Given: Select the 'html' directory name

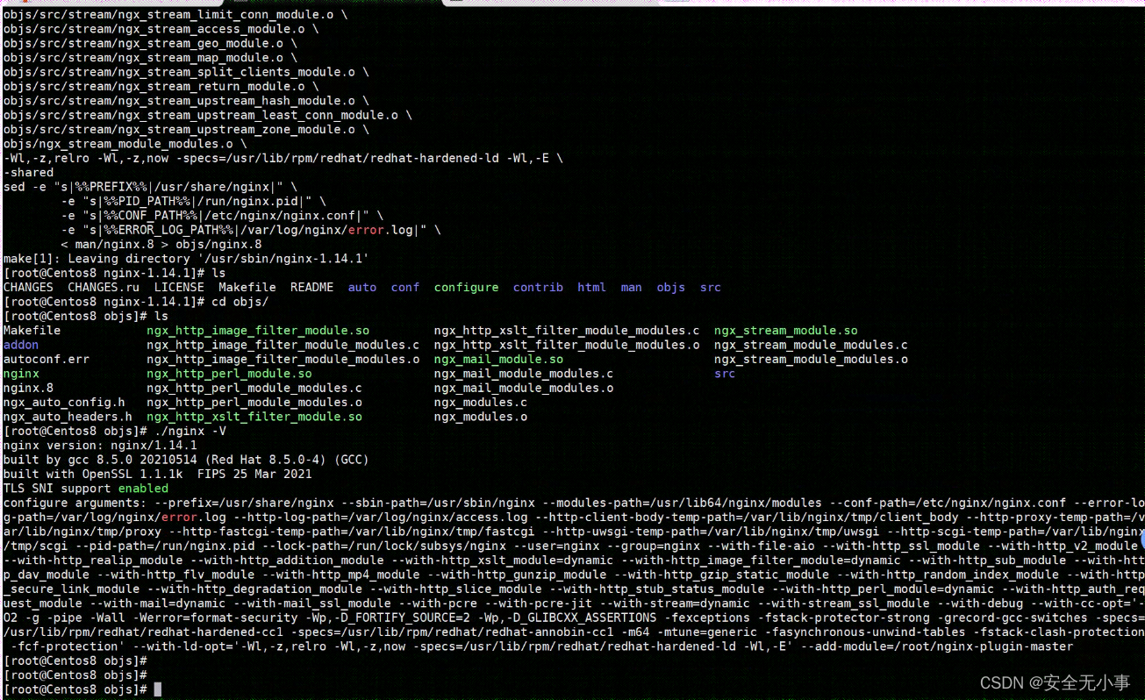Looking at the screenshot, I should coord(591,287).
